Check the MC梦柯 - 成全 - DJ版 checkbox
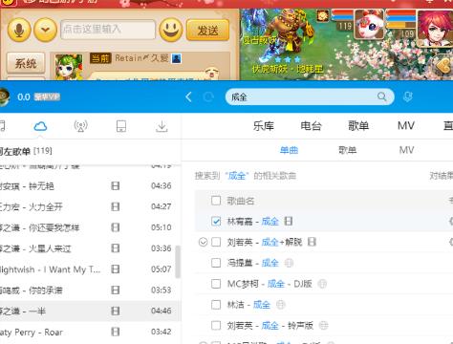453x344 pixels. click(x=216, y=284)
